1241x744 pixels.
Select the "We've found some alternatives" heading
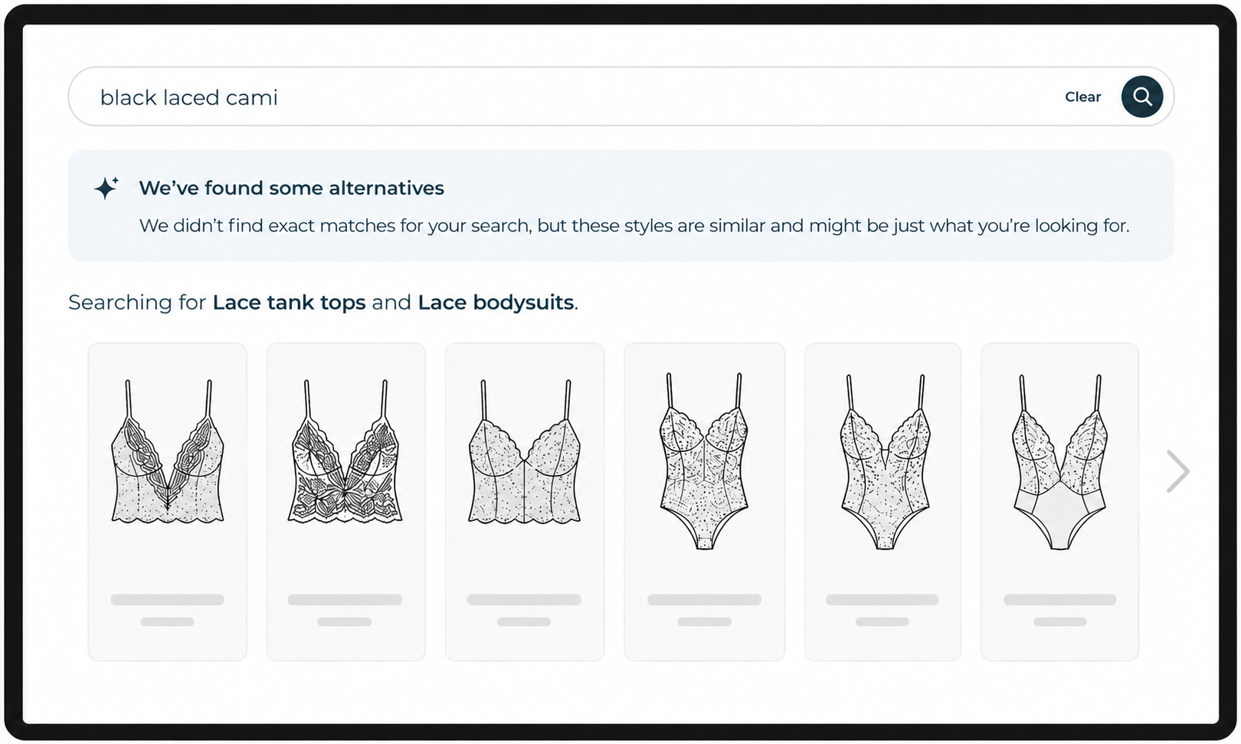pyautogui.click(x=291, y=188)
